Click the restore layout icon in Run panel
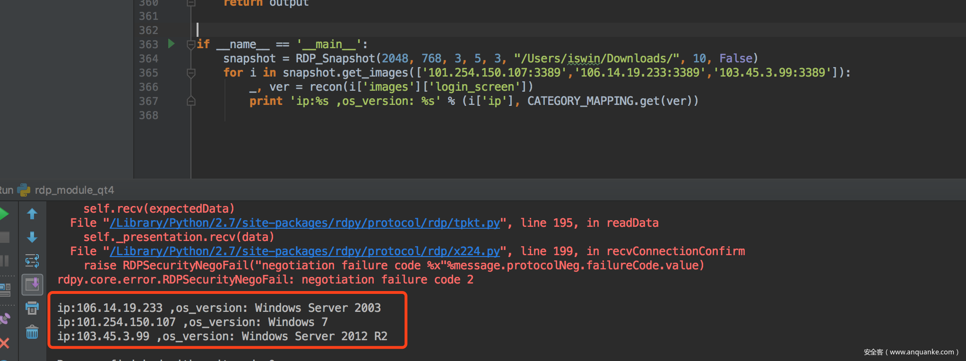Image resolution: width=966 pixels, height=361 pixels. click(x=5, y=289)
